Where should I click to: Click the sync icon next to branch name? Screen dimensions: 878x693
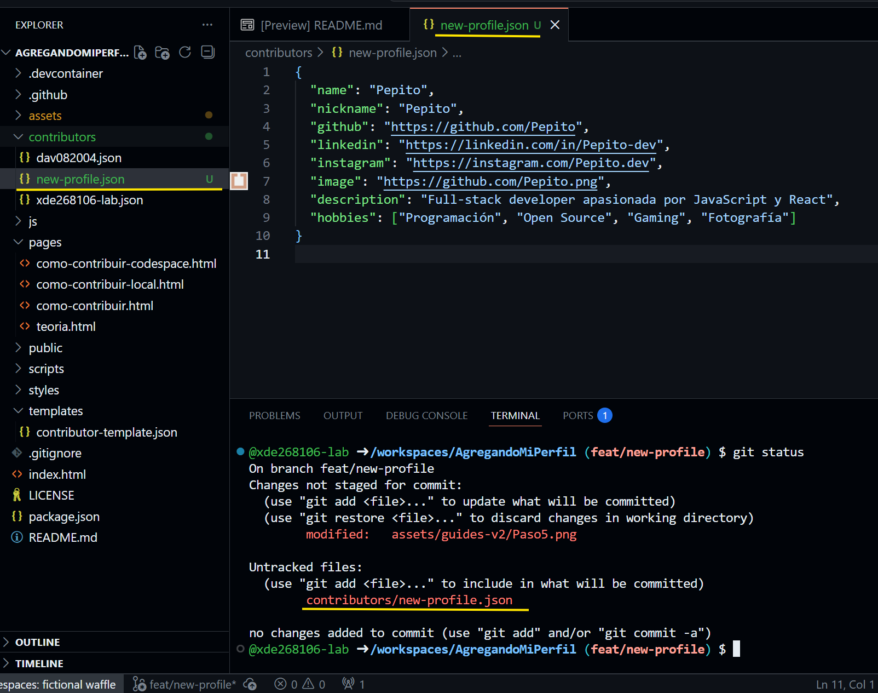(251, 684)
